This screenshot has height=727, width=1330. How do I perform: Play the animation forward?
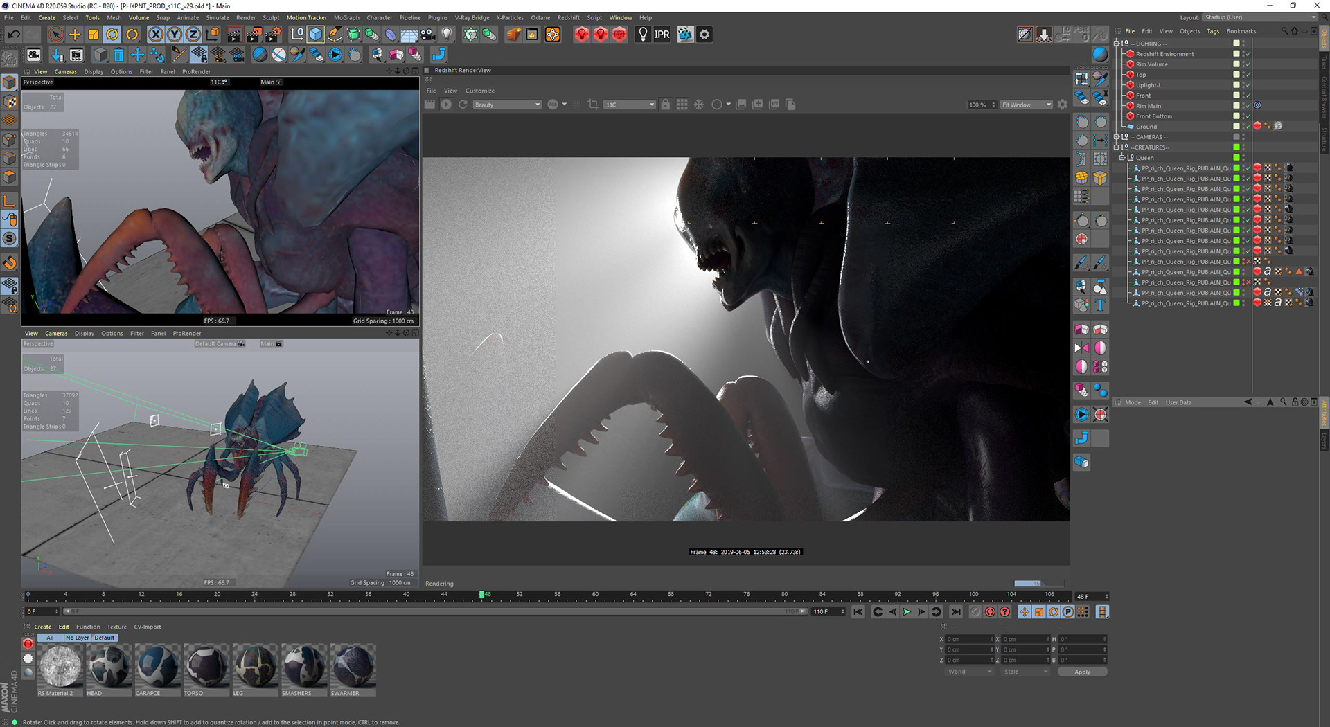[x=907, y=612]
